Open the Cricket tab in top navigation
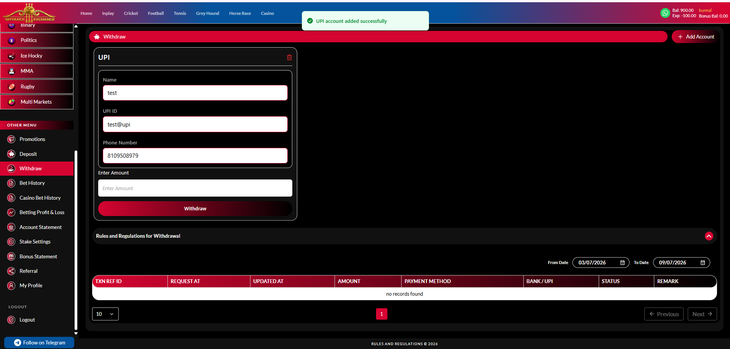 [x=131, y=13]
